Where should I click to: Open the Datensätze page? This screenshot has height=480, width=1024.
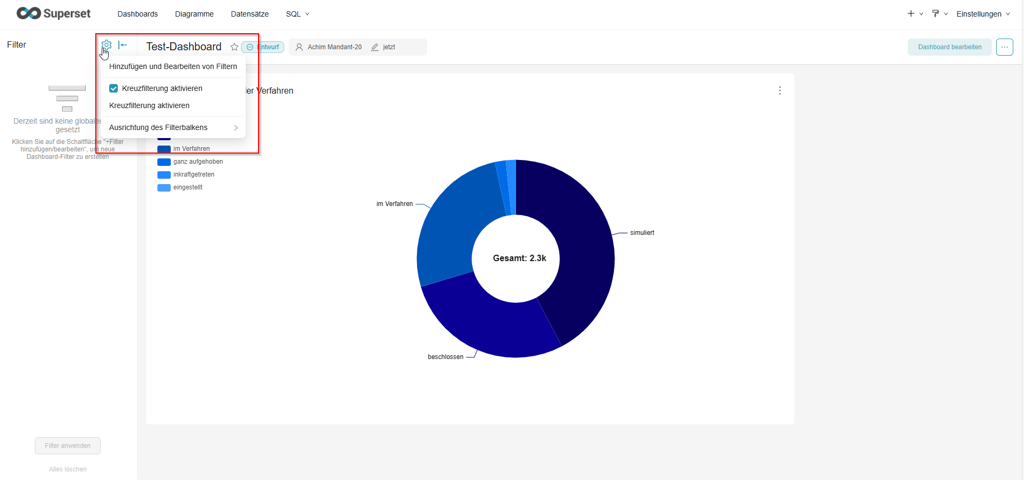click(x=249, y=14)
